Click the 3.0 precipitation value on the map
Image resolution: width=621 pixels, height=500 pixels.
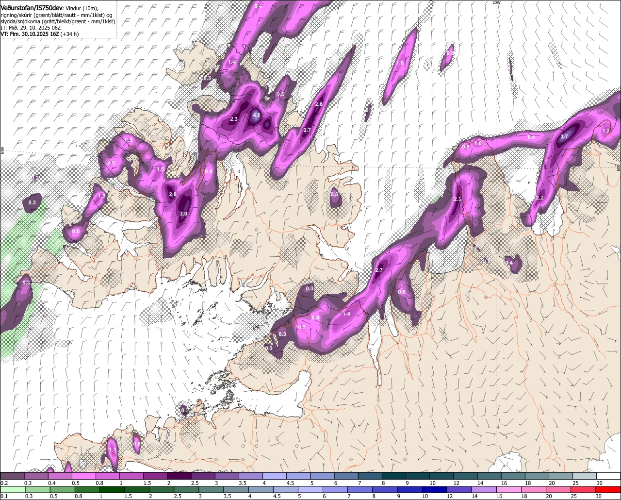coord(183,214)
